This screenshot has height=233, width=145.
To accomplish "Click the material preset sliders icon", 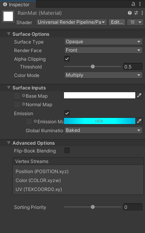I will point(136,13).
